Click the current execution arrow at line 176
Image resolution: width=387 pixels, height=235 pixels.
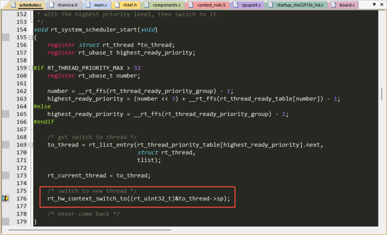pos(6,198)
